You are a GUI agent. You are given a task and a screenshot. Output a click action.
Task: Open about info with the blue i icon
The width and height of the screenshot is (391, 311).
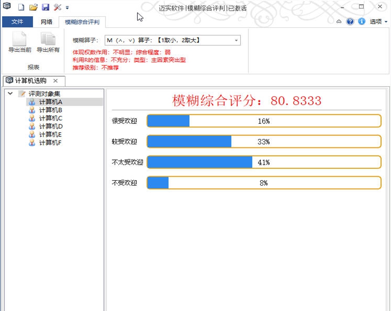(362, 21)
